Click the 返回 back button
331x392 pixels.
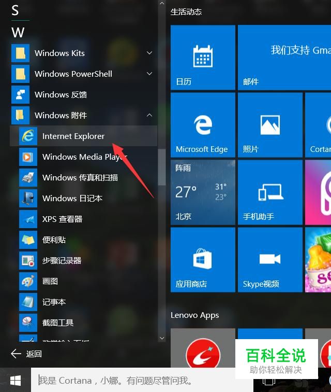click(x=26, y=354)
